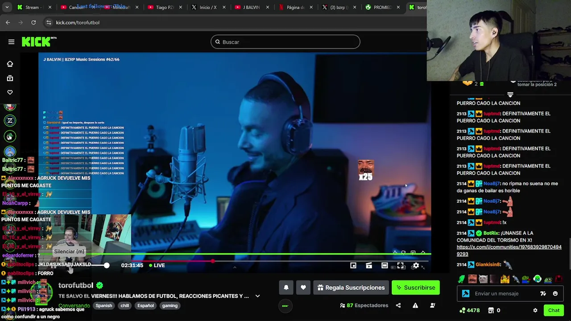This screenshot has width=571, height=321.
Task: Open the emoji picker in chat
Action: pos(555,293)
